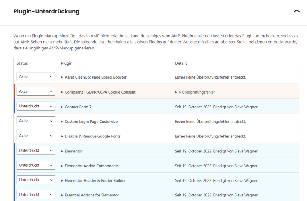Click Elementor Header & Footer Builder's details text
Image resolution: width=307 pixels, height=201 pixels.
coord(216,180)
